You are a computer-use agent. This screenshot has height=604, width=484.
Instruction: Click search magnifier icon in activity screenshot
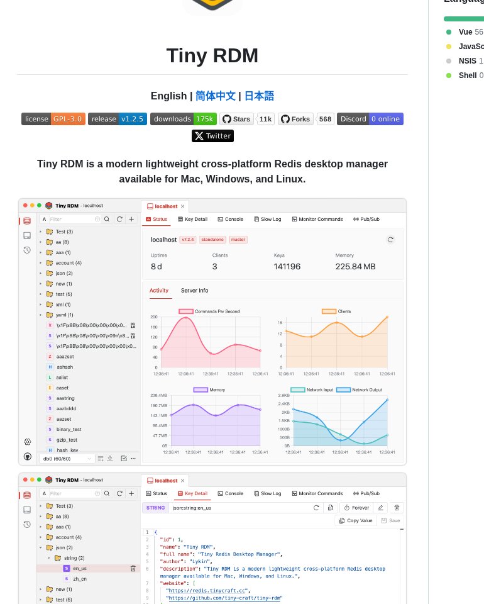click(x=107, y=219)
